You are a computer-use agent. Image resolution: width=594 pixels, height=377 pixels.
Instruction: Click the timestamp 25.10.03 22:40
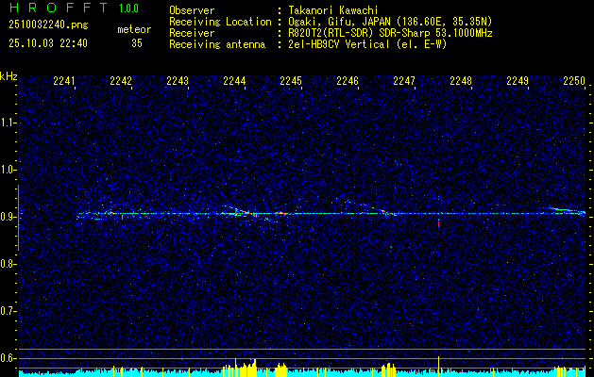(x=48, y=43)
